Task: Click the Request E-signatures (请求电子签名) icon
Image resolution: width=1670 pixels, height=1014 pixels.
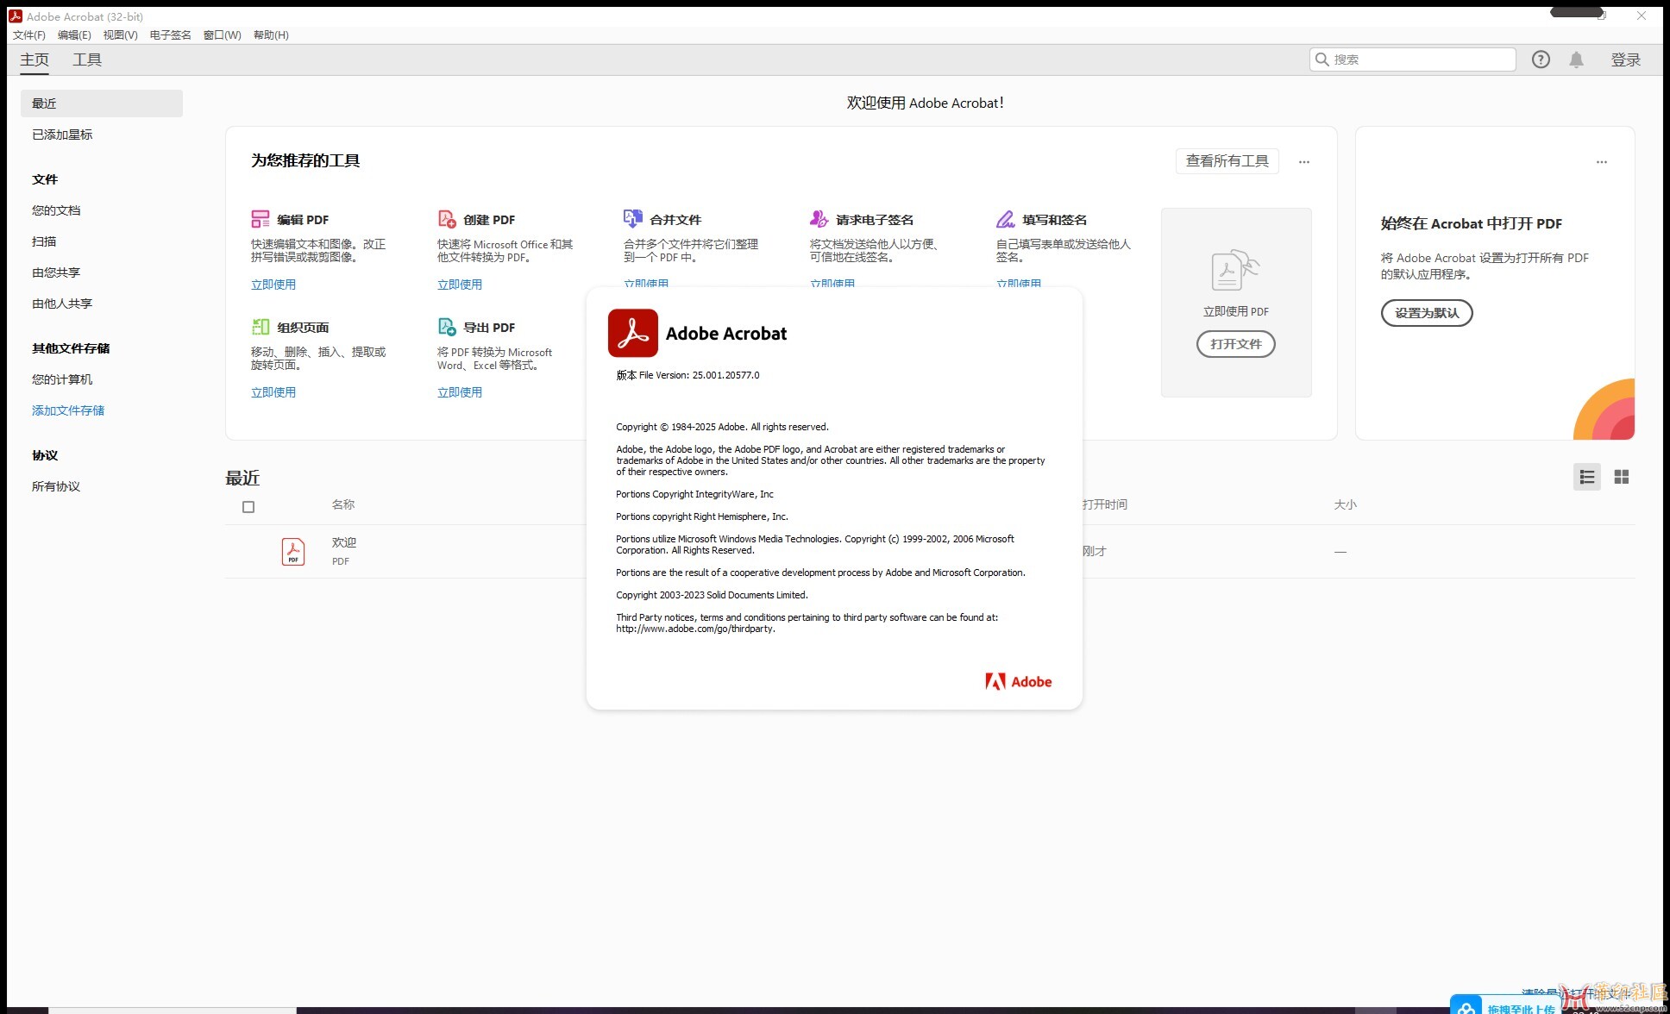Action: 819,219
